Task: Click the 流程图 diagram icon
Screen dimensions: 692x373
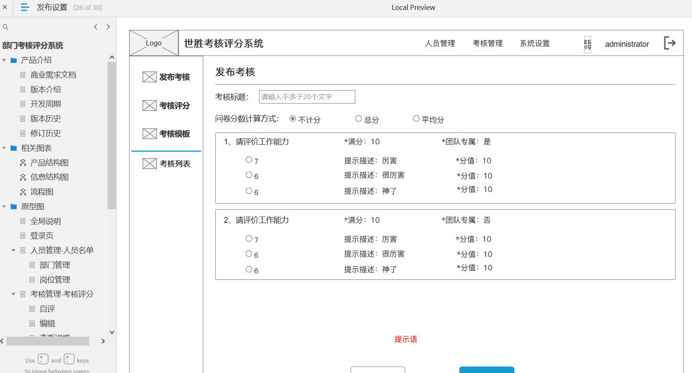Action: [x=23, y=192]
